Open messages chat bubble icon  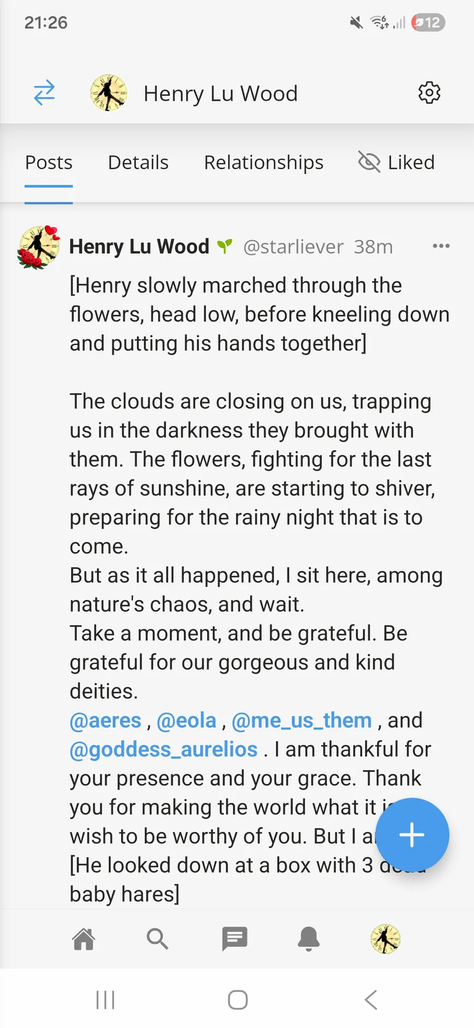pyautogui.click(x=234, y=939)
